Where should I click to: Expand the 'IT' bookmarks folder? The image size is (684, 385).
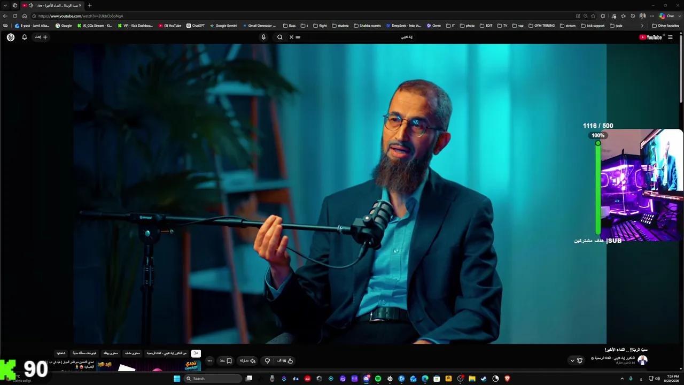tap(450, 26)
